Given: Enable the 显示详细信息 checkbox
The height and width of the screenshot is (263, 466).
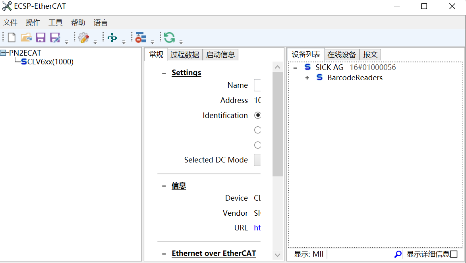Looking at the screenshot, I should click(454, 254).
